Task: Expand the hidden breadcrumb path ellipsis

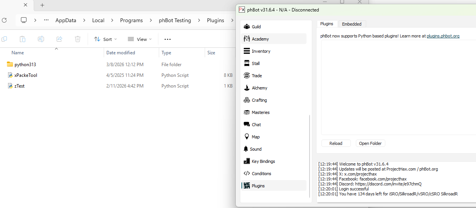Action: [46, 20]
